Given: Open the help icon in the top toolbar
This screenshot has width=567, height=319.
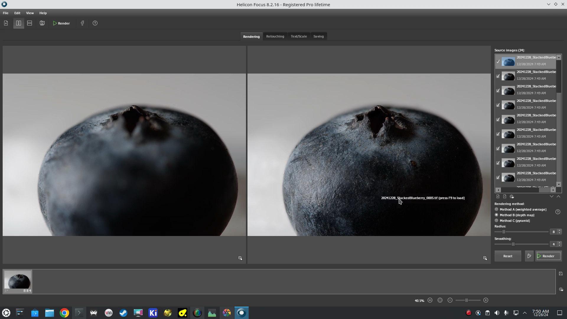Looking at the screenshot, I should [95, 23].
